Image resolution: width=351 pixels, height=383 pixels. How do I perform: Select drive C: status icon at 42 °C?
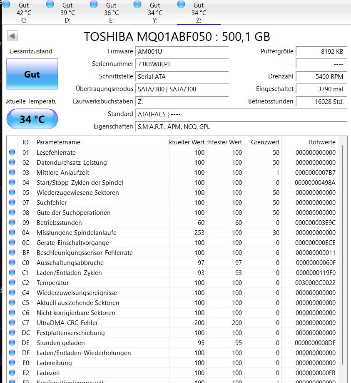click(x=7, y=5)
